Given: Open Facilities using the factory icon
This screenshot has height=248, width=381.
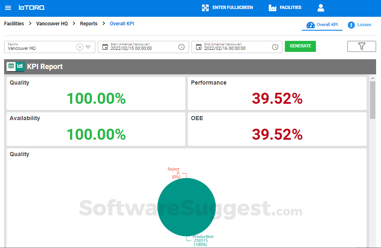Looking at the screenshot, I should point(273,7).
